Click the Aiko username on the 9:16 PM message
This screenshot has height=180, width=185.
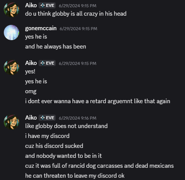31,118
